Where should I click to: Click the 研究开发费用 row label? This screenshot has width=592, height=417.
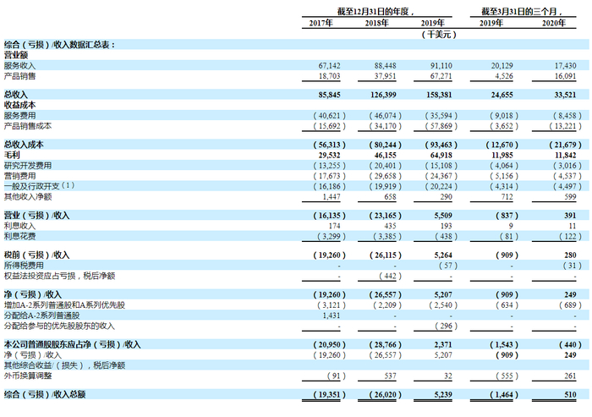(x=28, y=166)
